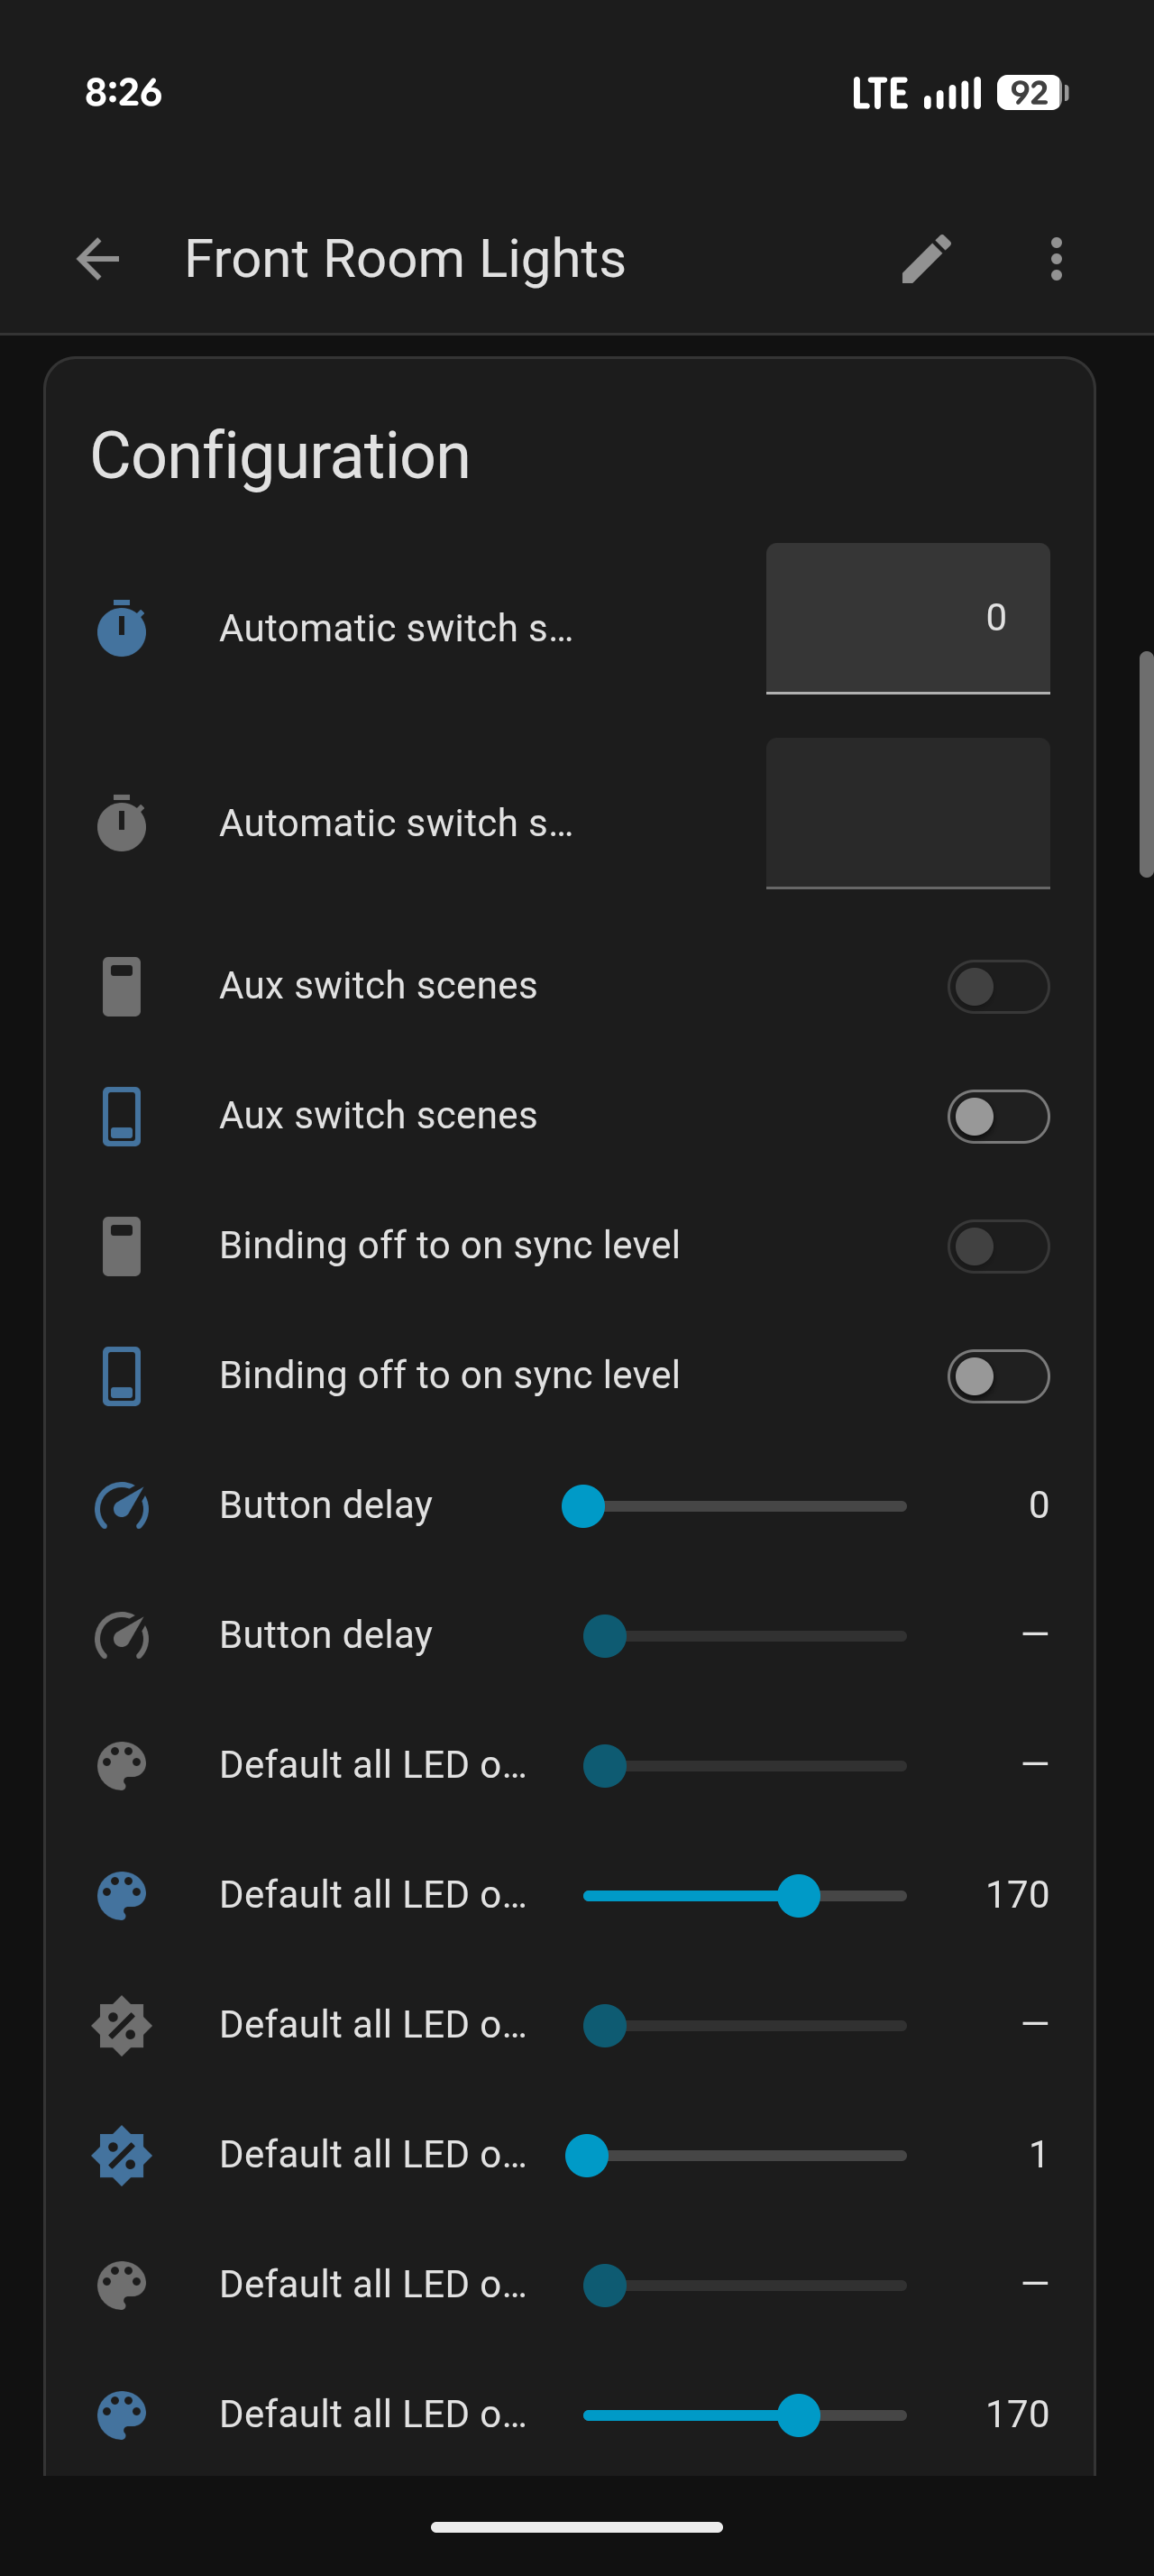Toggle the disabled grayed Aux switch scenes switch

coord(998,987)
